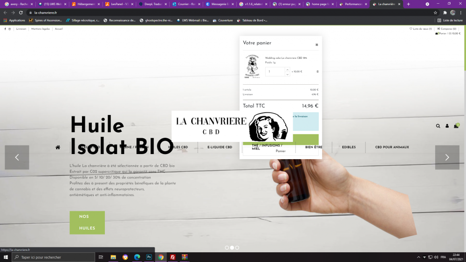This screenshot has height=262, width=466.
Task: Switch to the Performance tab
Action: point(353,4)
